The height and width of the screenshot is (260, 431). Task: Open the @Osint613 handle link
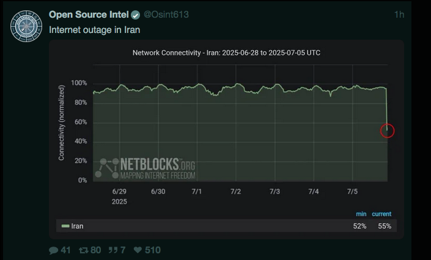click(166, 15)
